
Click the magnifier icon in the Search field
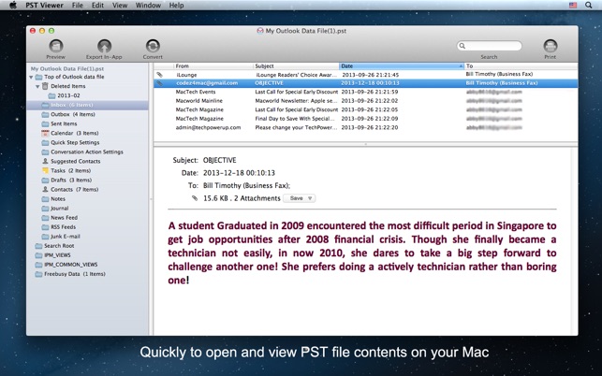click(463, 46)
